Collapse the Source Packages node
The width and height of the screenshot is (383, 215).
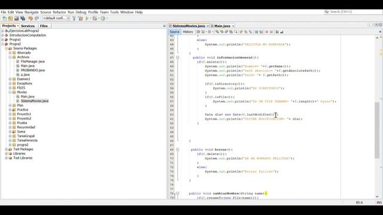click(7, 48)
